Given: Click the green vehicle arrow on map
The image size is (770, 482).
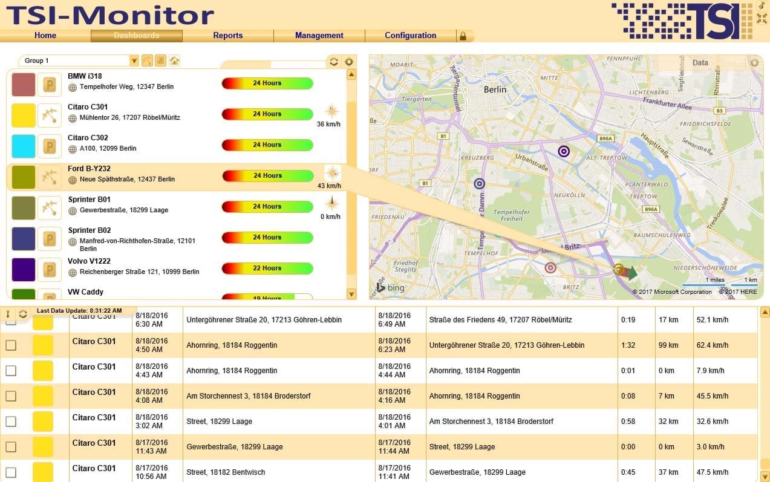Looking at the screenshot, I should [631, 273].
